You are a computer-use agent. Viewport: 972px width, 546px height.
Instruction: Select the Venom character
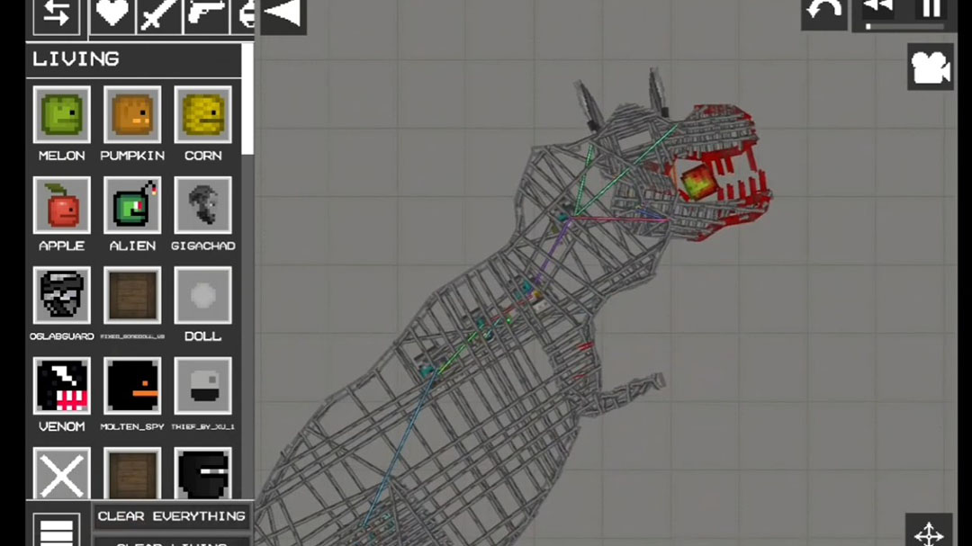(x=61, y=386)
